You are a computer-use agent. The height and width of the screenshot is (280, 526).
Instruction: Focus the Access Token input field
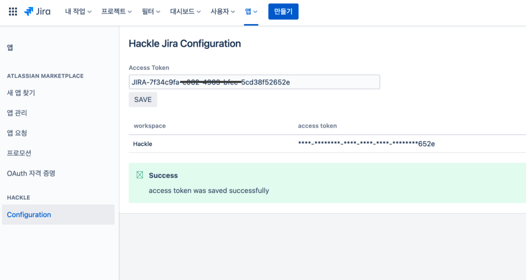click(x=254, y=82)
